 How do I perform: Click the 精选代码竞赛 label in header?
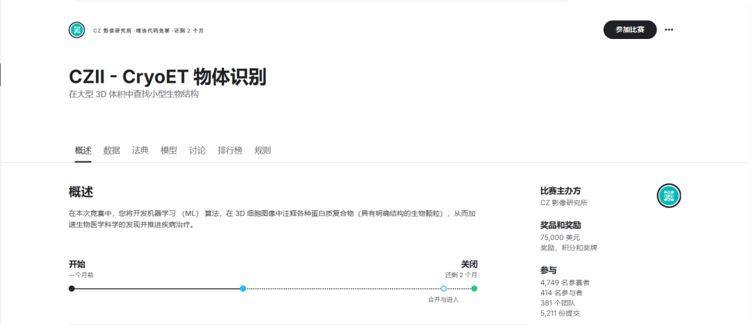(x=153, y=31)
